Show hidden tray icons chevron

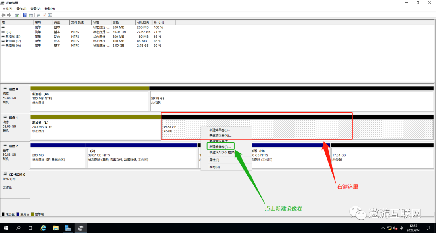384,228
